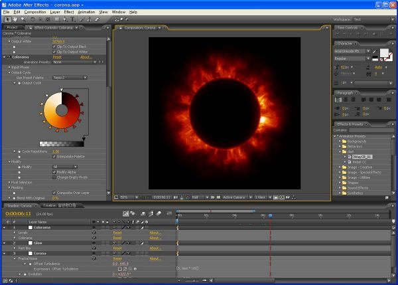This screenshot has width=398, height=285.
Task: Select the Pan Behind tool
Action: point(48,19)
